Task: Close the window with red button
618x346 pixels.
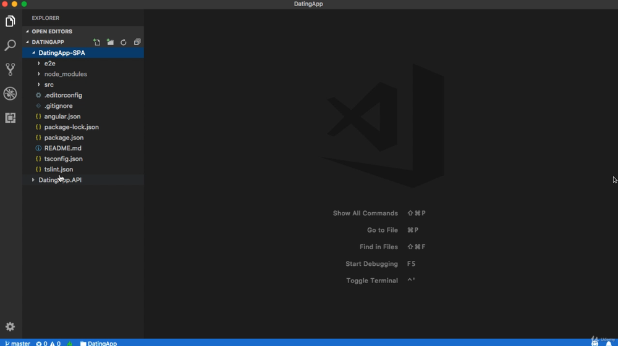Action: (x=5, y=4)
